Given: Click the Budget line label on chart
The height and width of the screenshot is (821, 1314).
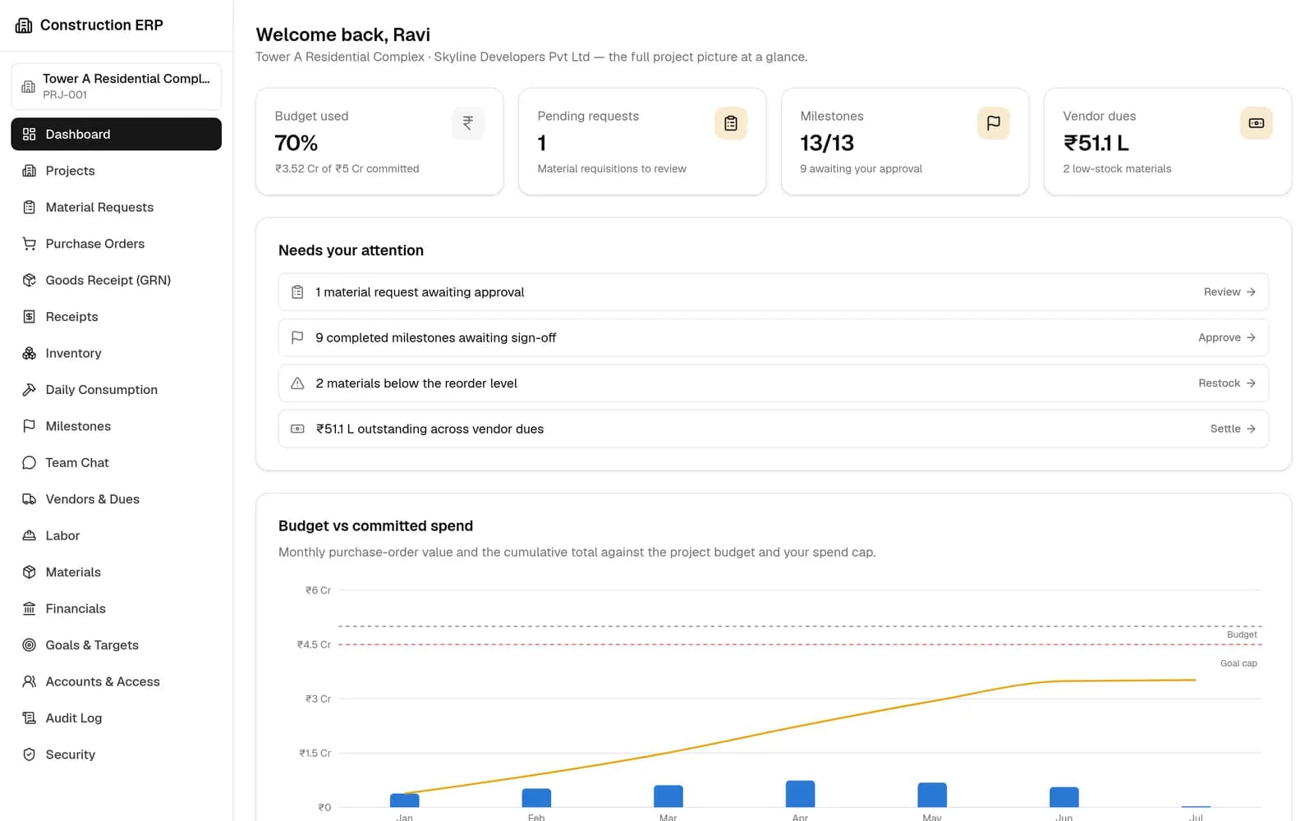Looking at the screenshot, I should tap(1242, 635).
